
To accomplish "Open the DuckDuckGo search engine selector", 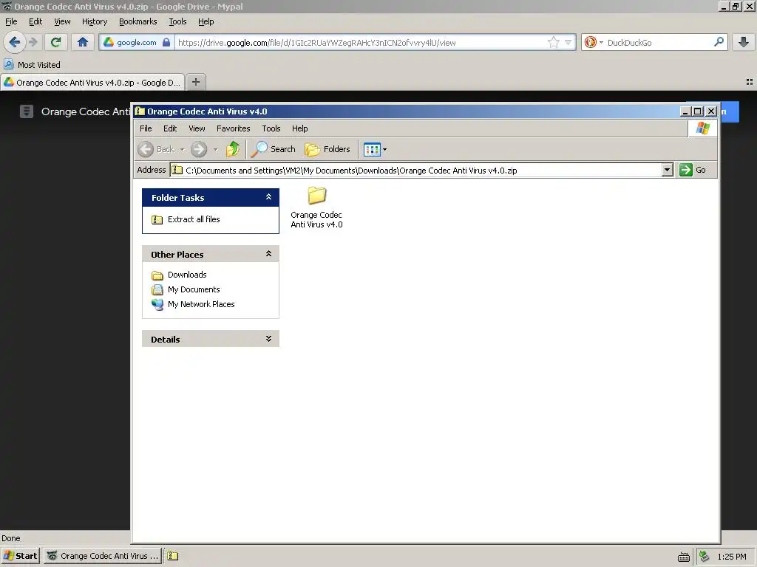I will pos(594,42).
